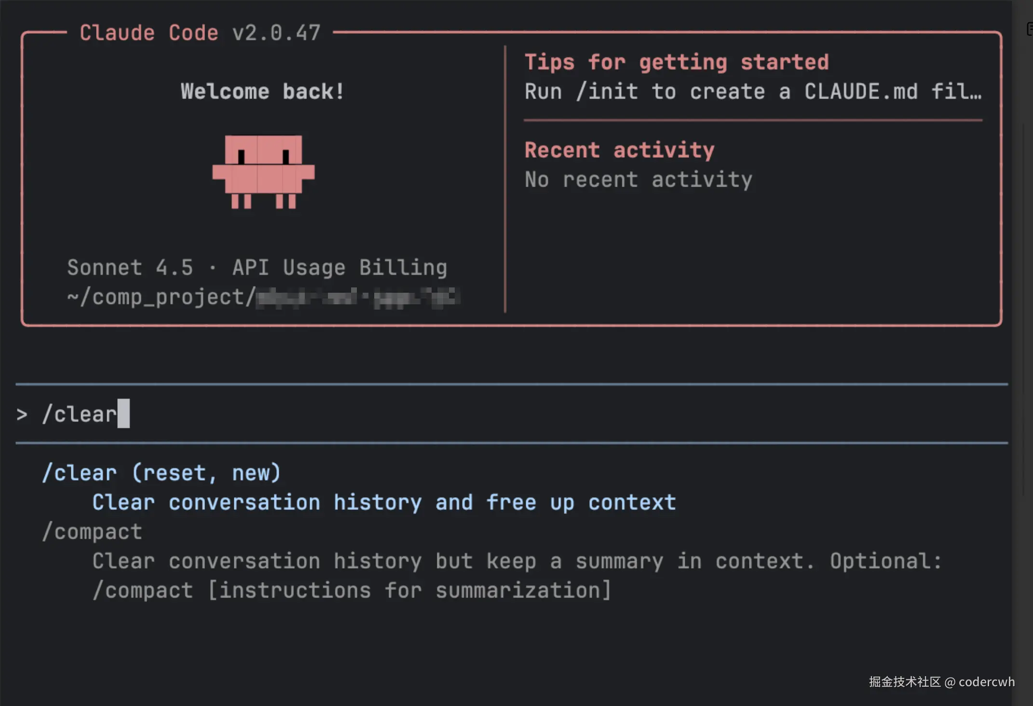Select the /compact command suggestion
This screenshot has width=1033, height=706.
click(x=92, y=531)
